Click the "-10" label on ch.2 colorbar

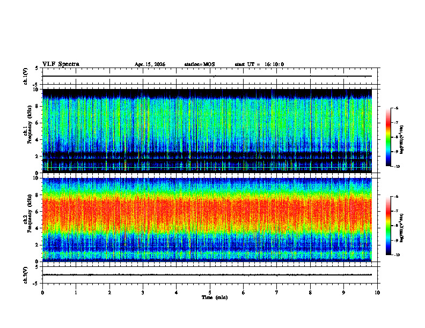click(397, 255)
